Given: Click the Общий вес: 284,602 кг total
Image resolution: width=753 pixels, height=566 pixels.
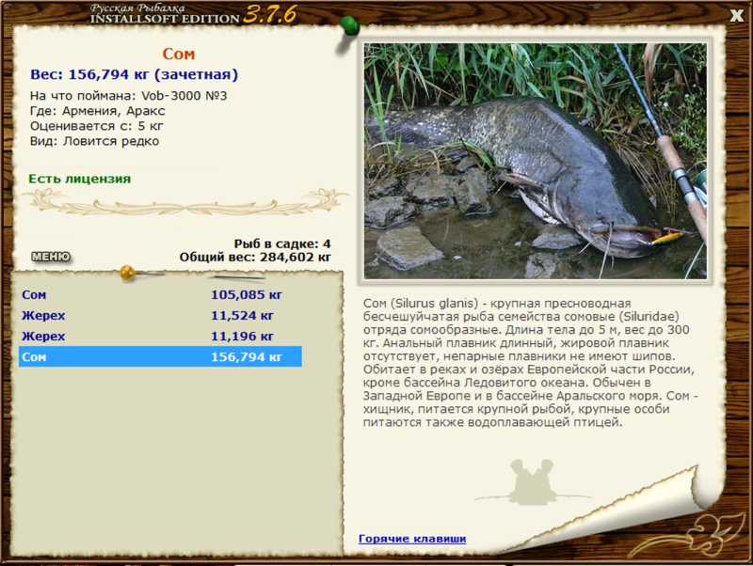Looking at the screenshot, I should [255, 257].
